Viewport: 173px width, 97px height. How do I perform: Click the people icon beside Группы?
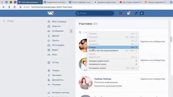click(49, 40)
